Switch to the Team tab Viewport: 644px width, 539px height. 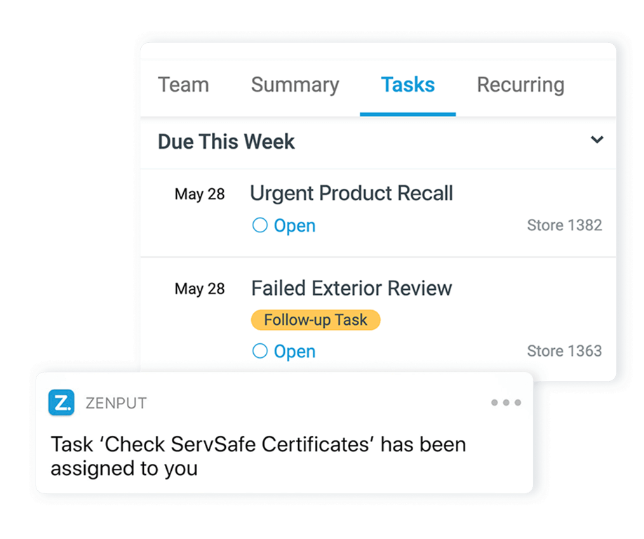183,84
